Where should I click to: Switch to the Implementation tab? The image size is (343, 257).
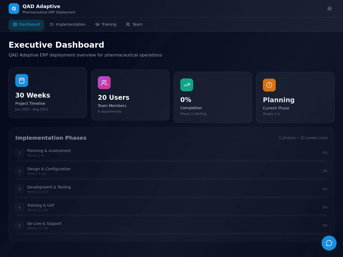click(x=68, y=24)
